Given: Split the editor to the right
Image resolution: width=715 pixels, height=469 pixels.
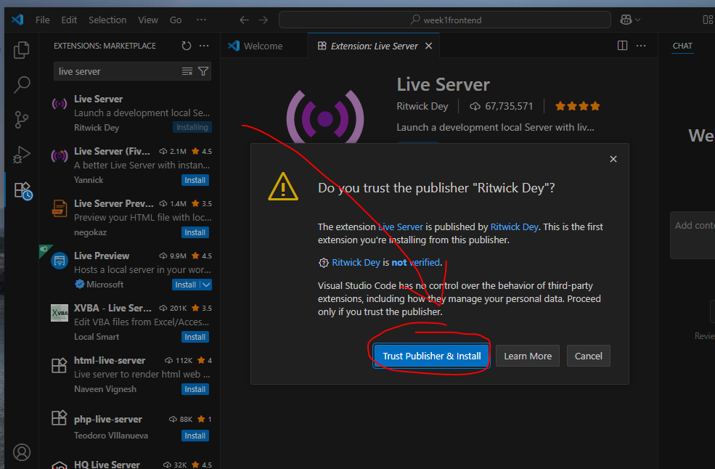Looking at the screenshot, I should pyautogui.click(x=622, y=46).
